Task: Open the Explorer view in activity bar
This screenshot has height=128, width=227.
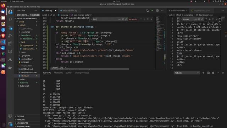Action: pyautogui.click(x=10, y=12)
